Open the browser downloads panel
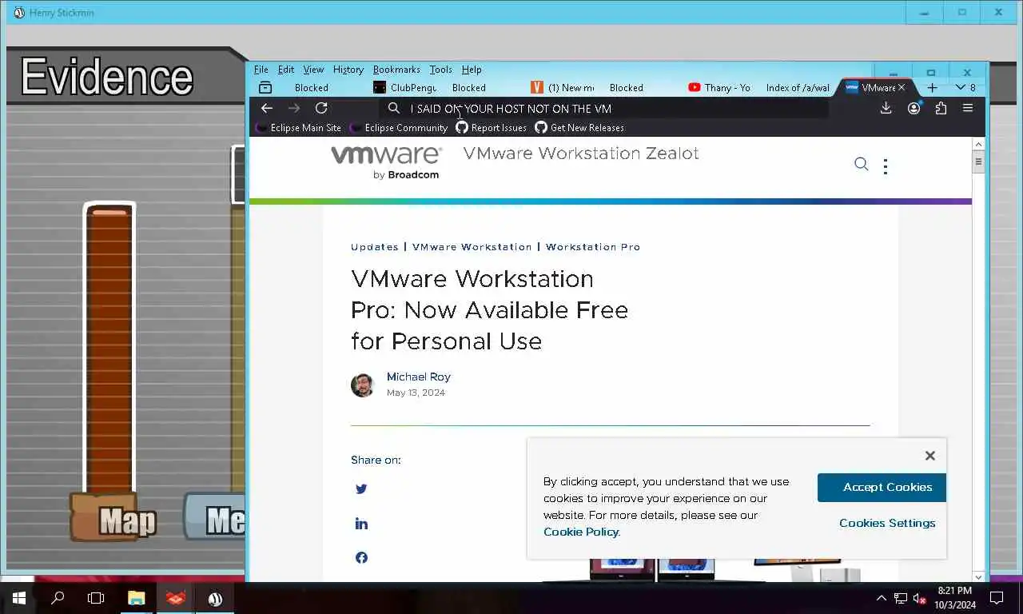The height and width of the screenshot is (614, 1023). click(886, 108)
